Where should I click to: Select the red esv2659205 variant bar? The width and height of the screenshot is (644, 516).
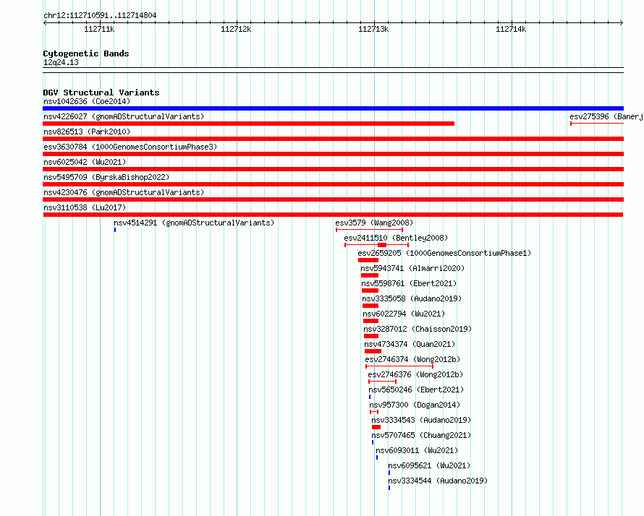coord(368,260)
